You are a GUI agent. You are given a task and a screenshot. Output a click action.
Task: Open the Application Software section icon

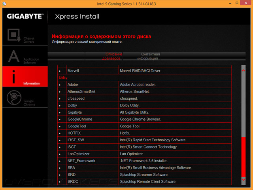pos(14,56)
